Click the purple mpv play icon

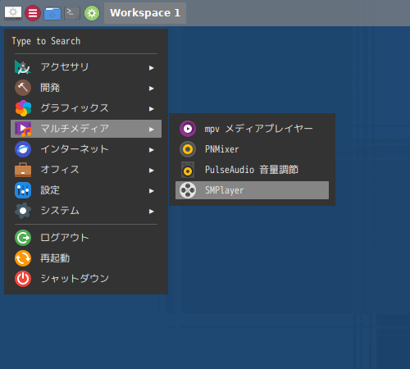[188, 129]
